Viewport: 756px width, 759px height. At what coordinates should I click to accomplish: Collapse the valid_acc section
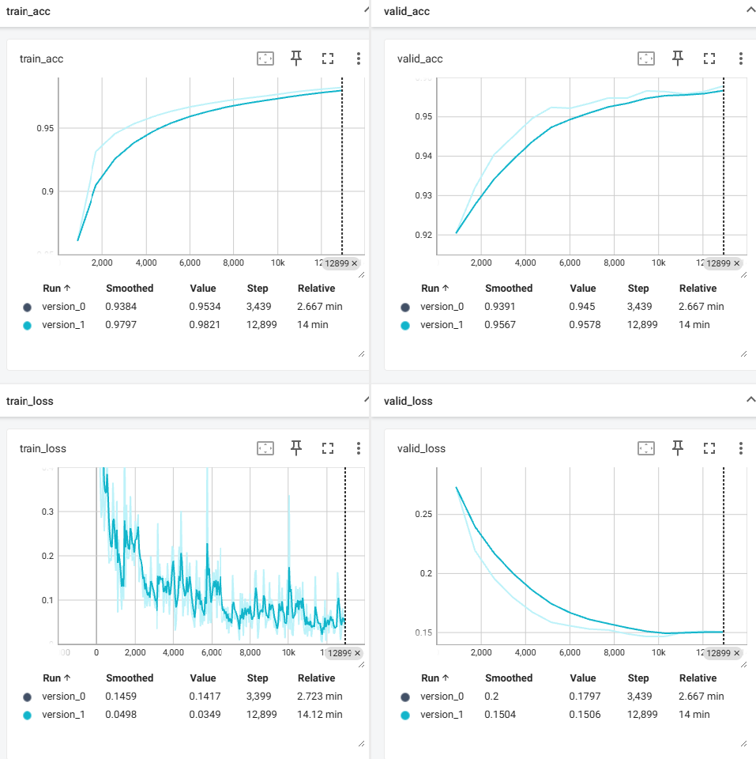tap(750, 9)
